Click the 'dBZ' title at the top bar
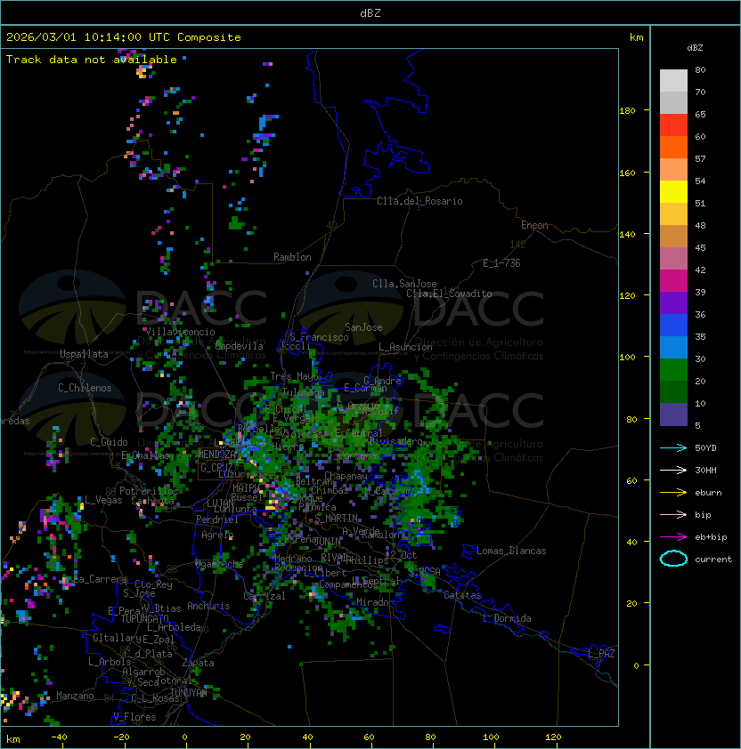 coord(370,12)
